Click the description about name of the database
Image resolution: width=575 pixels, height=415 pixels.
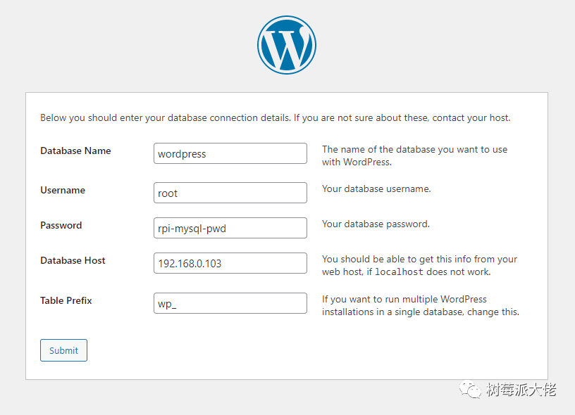click(415, 155)
